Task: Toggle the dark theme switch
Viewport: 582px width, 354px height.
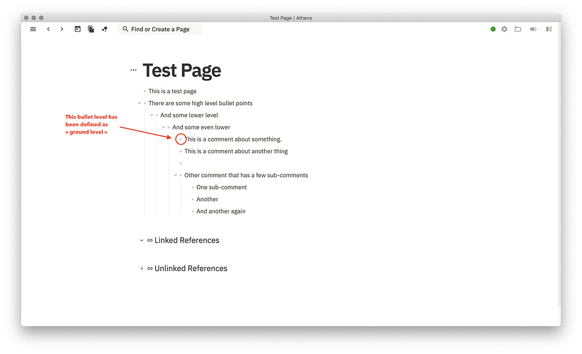Action: (533, 28)
